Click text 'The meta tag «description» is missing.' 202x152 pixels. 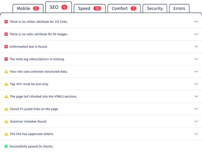(x=37, y=59)
